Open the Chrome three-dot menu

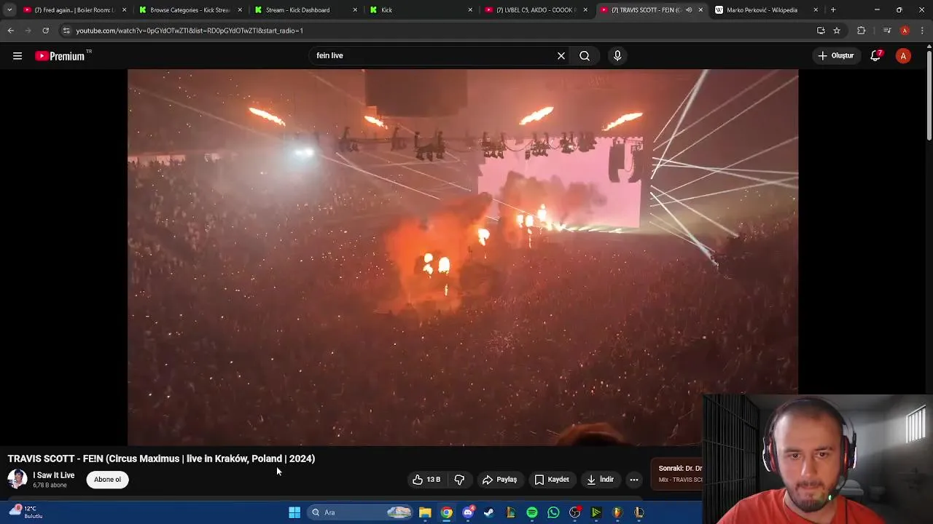point(923,31)
